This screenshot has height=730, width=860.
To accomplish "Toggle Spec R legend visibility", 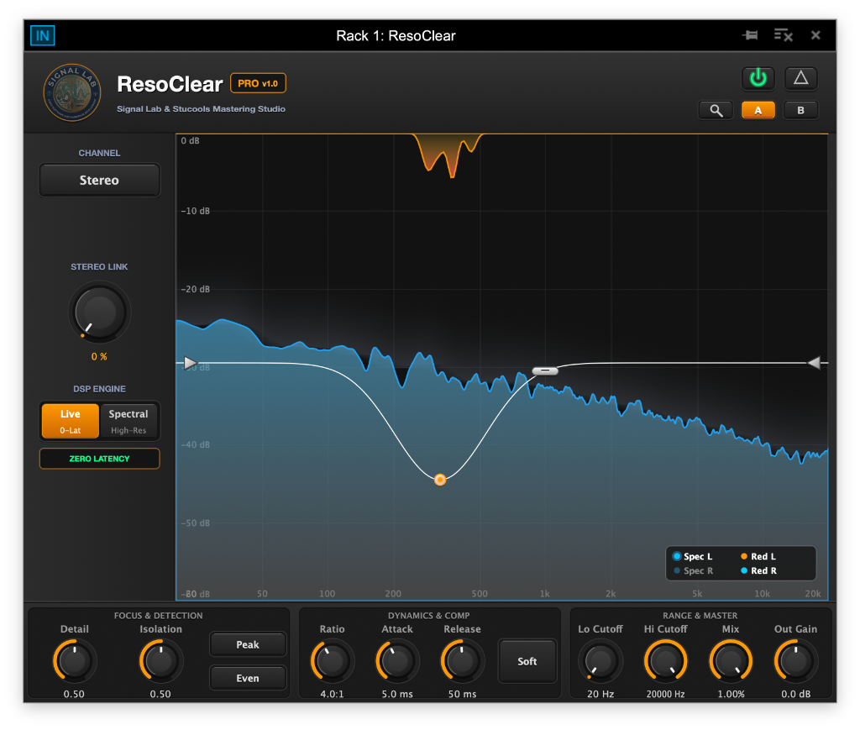I will [693, 570].
